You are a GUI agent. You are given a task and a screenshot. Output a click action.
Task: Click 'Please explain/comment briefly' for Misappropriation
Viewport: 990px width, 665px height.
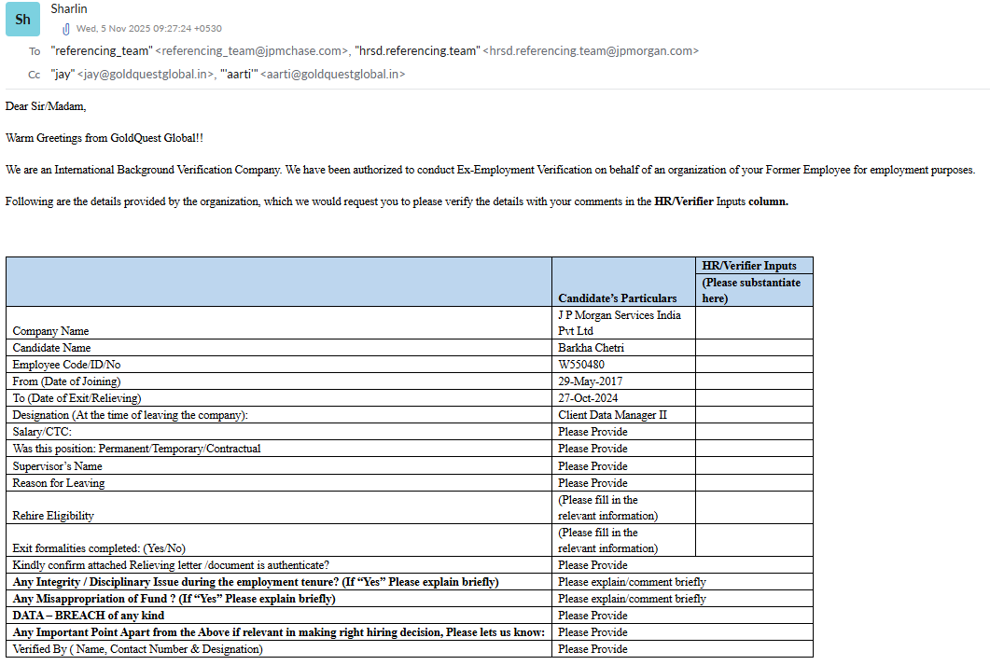tap(632, 598)
